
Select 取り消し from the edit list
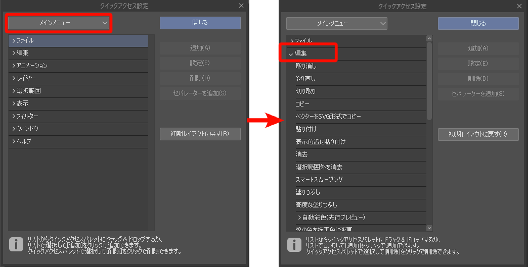click(x=306, y=66)
